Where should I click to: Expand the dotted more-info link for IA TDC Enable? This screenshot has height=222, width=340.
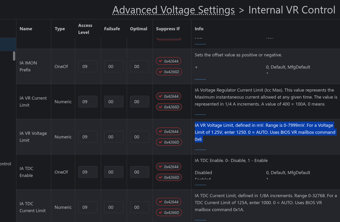point(200,184)
